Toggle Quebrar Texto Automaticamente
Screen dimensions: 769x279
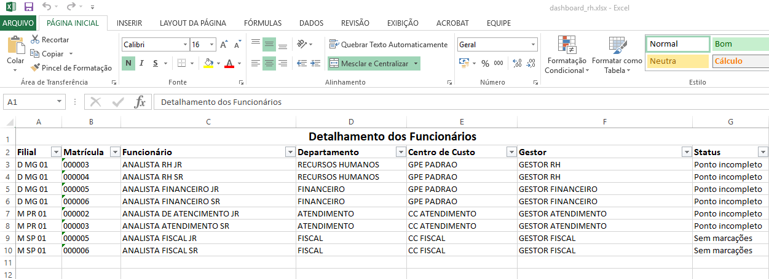pyautogui.click(x=388, y=45)
